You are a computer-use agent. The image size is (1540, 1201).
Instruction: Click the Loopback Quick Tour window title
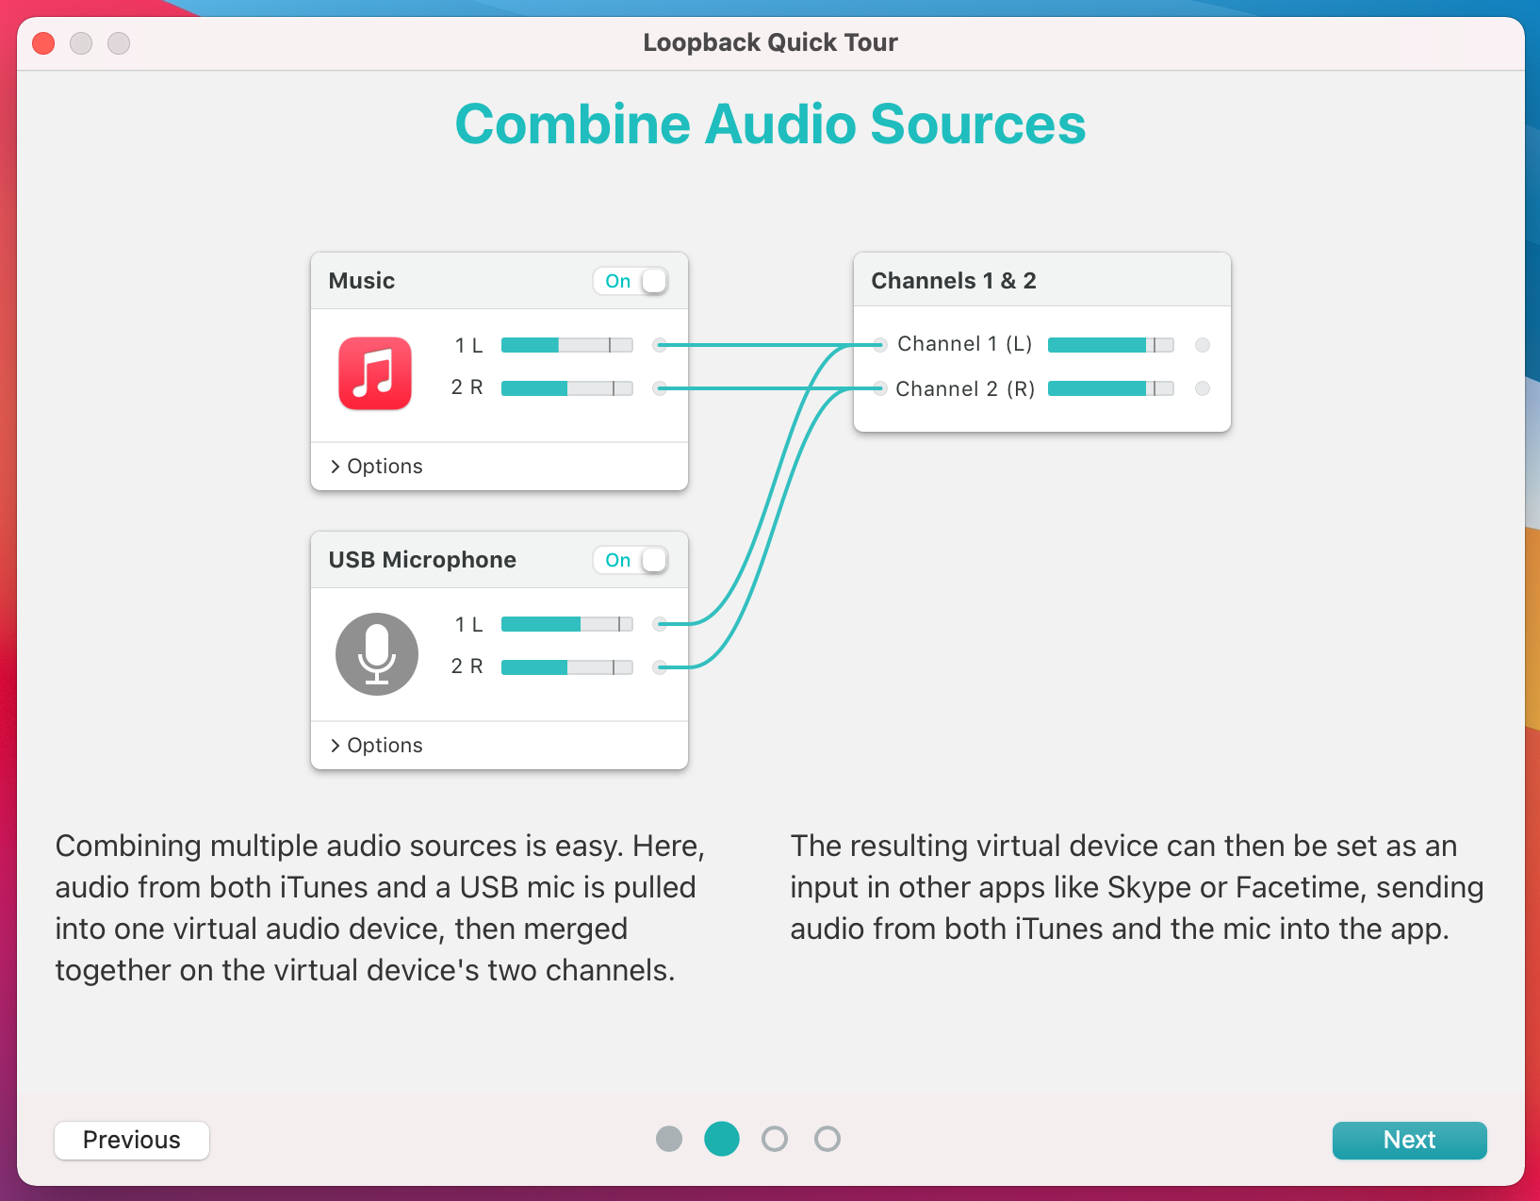(770, 42)
